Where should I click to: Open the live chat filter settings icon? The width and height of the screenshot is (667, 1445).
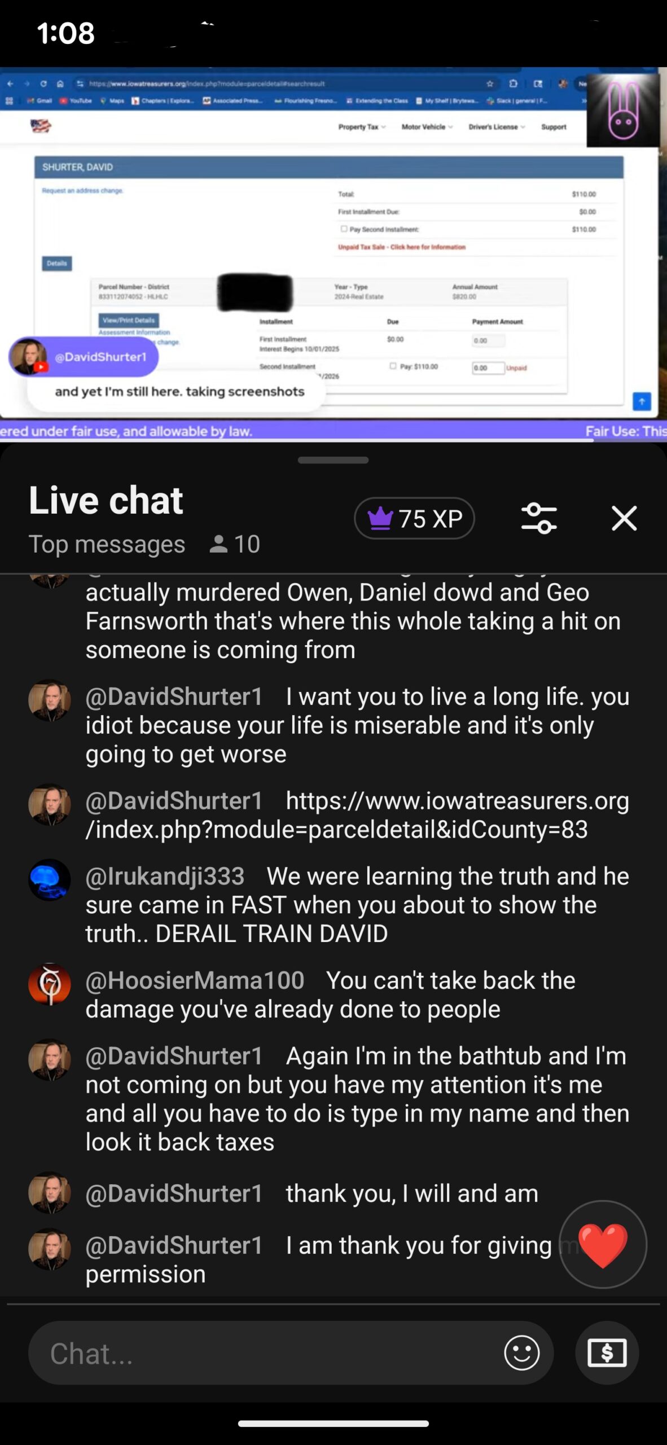[539, 518]
